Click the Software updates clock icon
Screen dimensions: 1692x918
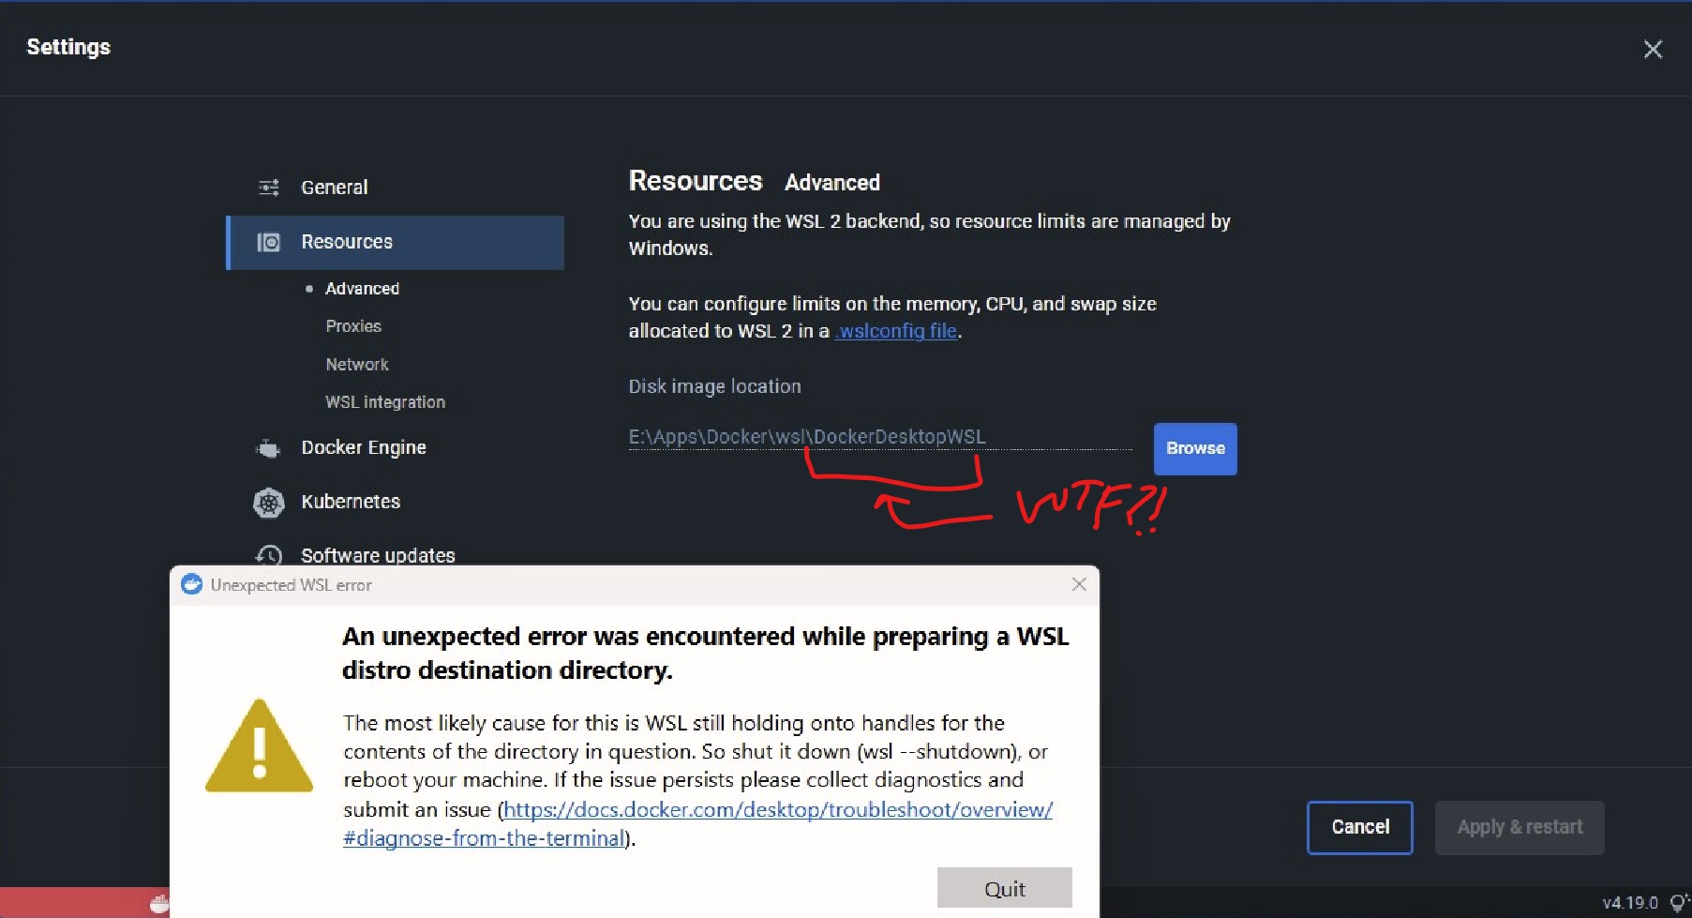[x=269, y=555]
